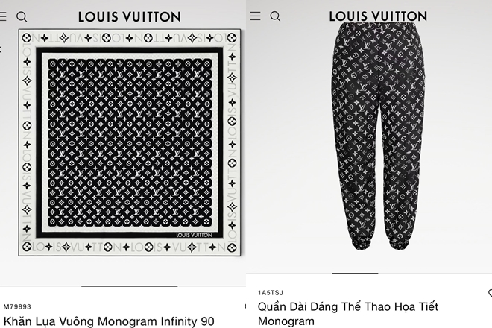View the monogram jogging pants image
This screenshot has height=328, width=492.
(x=378, y=136)
